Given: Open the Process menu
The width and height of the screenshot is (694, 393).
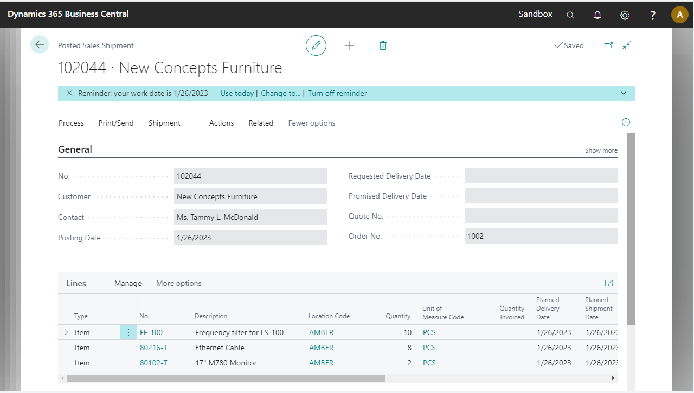Looking at the screenshot, I should [x=71, y=123].
